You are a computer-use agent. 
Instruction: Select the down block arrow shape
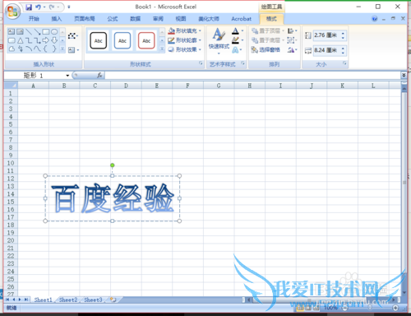54,40
